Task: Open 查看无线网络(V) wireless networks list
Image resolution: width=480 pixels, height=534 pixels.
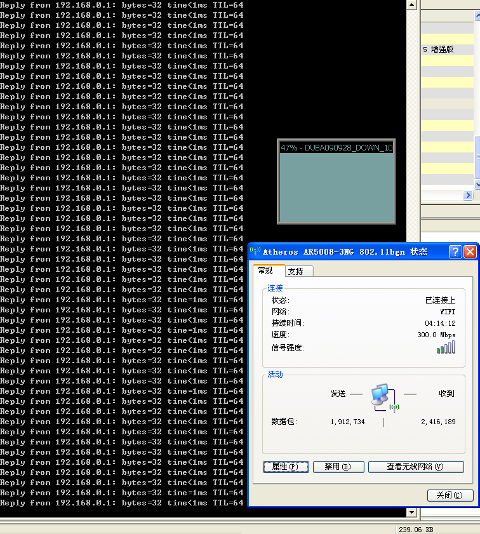Action: click(415, 467)
